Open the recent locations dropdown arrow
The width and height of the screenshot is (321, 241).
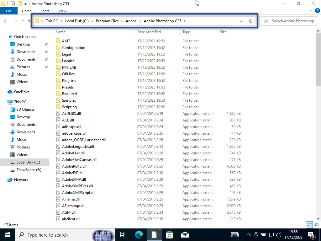tap(23, 21)
